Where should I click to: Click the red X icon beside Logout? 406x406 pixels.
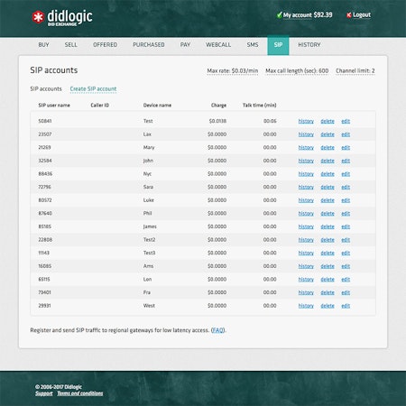coord(349,15)
